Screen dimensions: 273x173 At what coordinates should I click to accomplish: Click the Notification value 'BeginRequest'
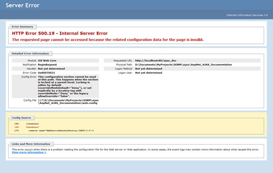click(47, 64)
